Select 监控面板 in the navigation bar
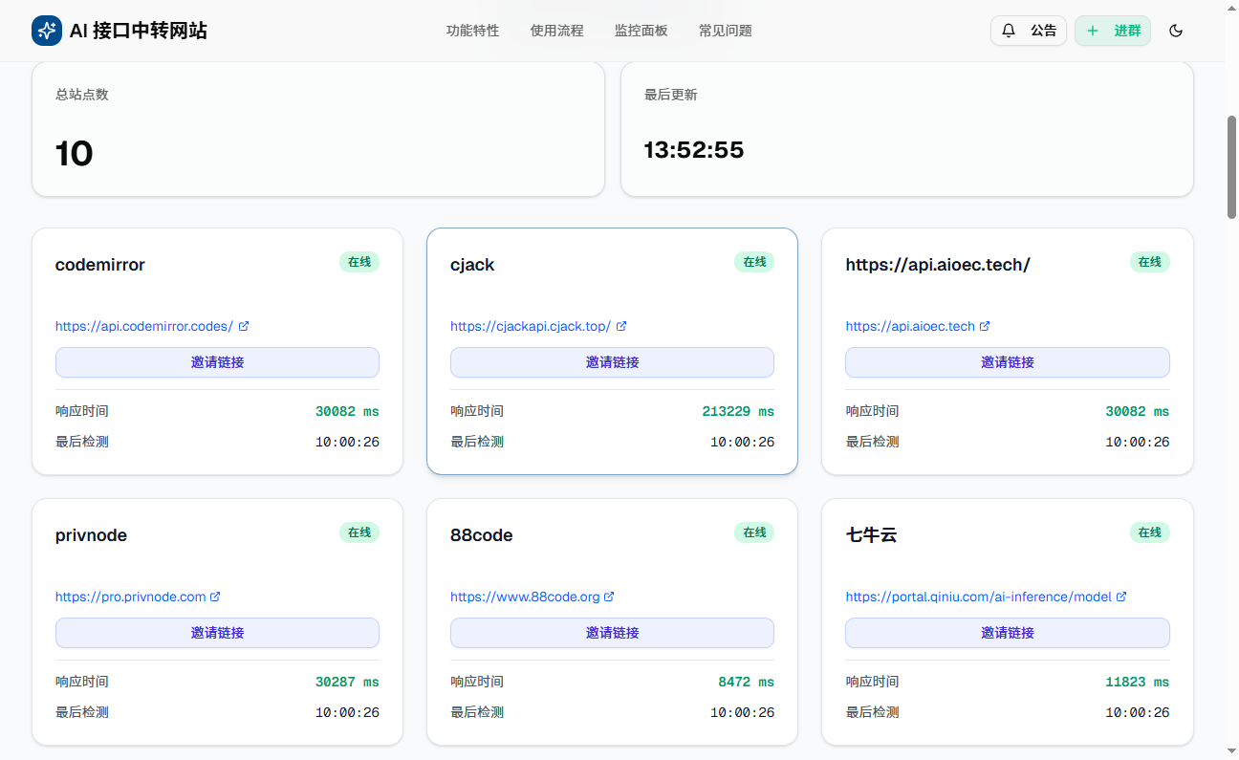The image size is (1239, 760). (641, 31)
